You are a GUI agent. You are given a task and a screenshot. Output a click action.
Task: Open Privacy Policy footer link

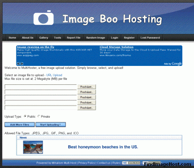click(x=87, y=163)
